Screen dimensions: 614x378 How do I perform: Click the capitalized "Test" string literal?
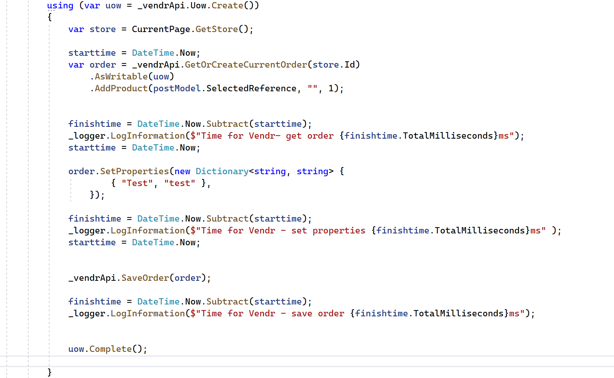pos(137,183)
